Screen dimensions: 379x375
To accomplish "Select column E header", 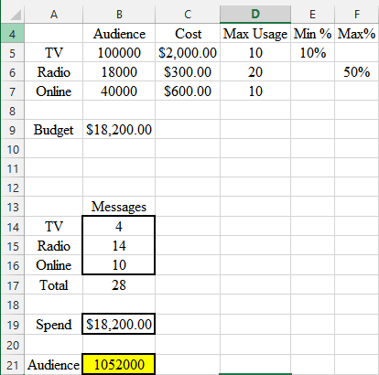I will click(x=312, y=15).
